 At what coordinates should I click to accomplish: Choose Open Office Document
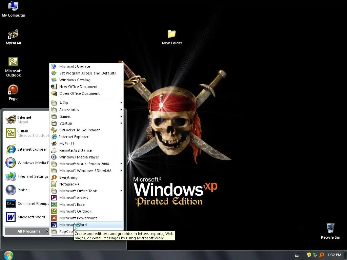86,93
